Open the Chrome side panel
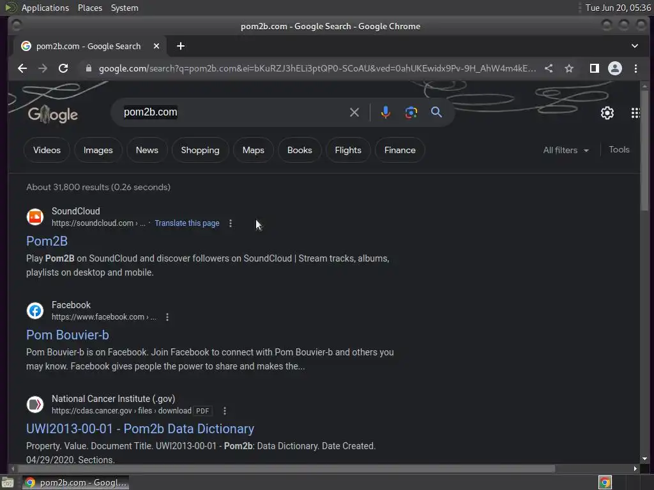This screenshot has height=490, width=654. tap(595, 68)
